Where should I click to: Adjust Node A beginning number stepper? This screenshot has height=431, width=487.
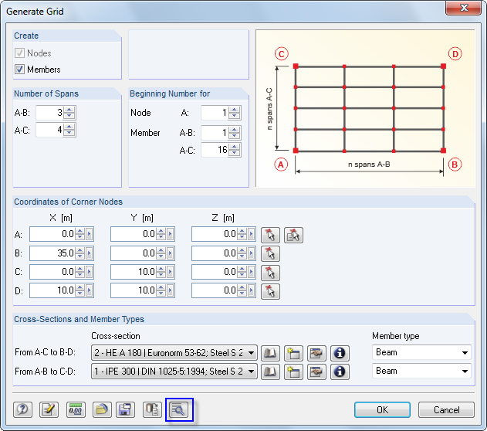click(x=235, y=113)
